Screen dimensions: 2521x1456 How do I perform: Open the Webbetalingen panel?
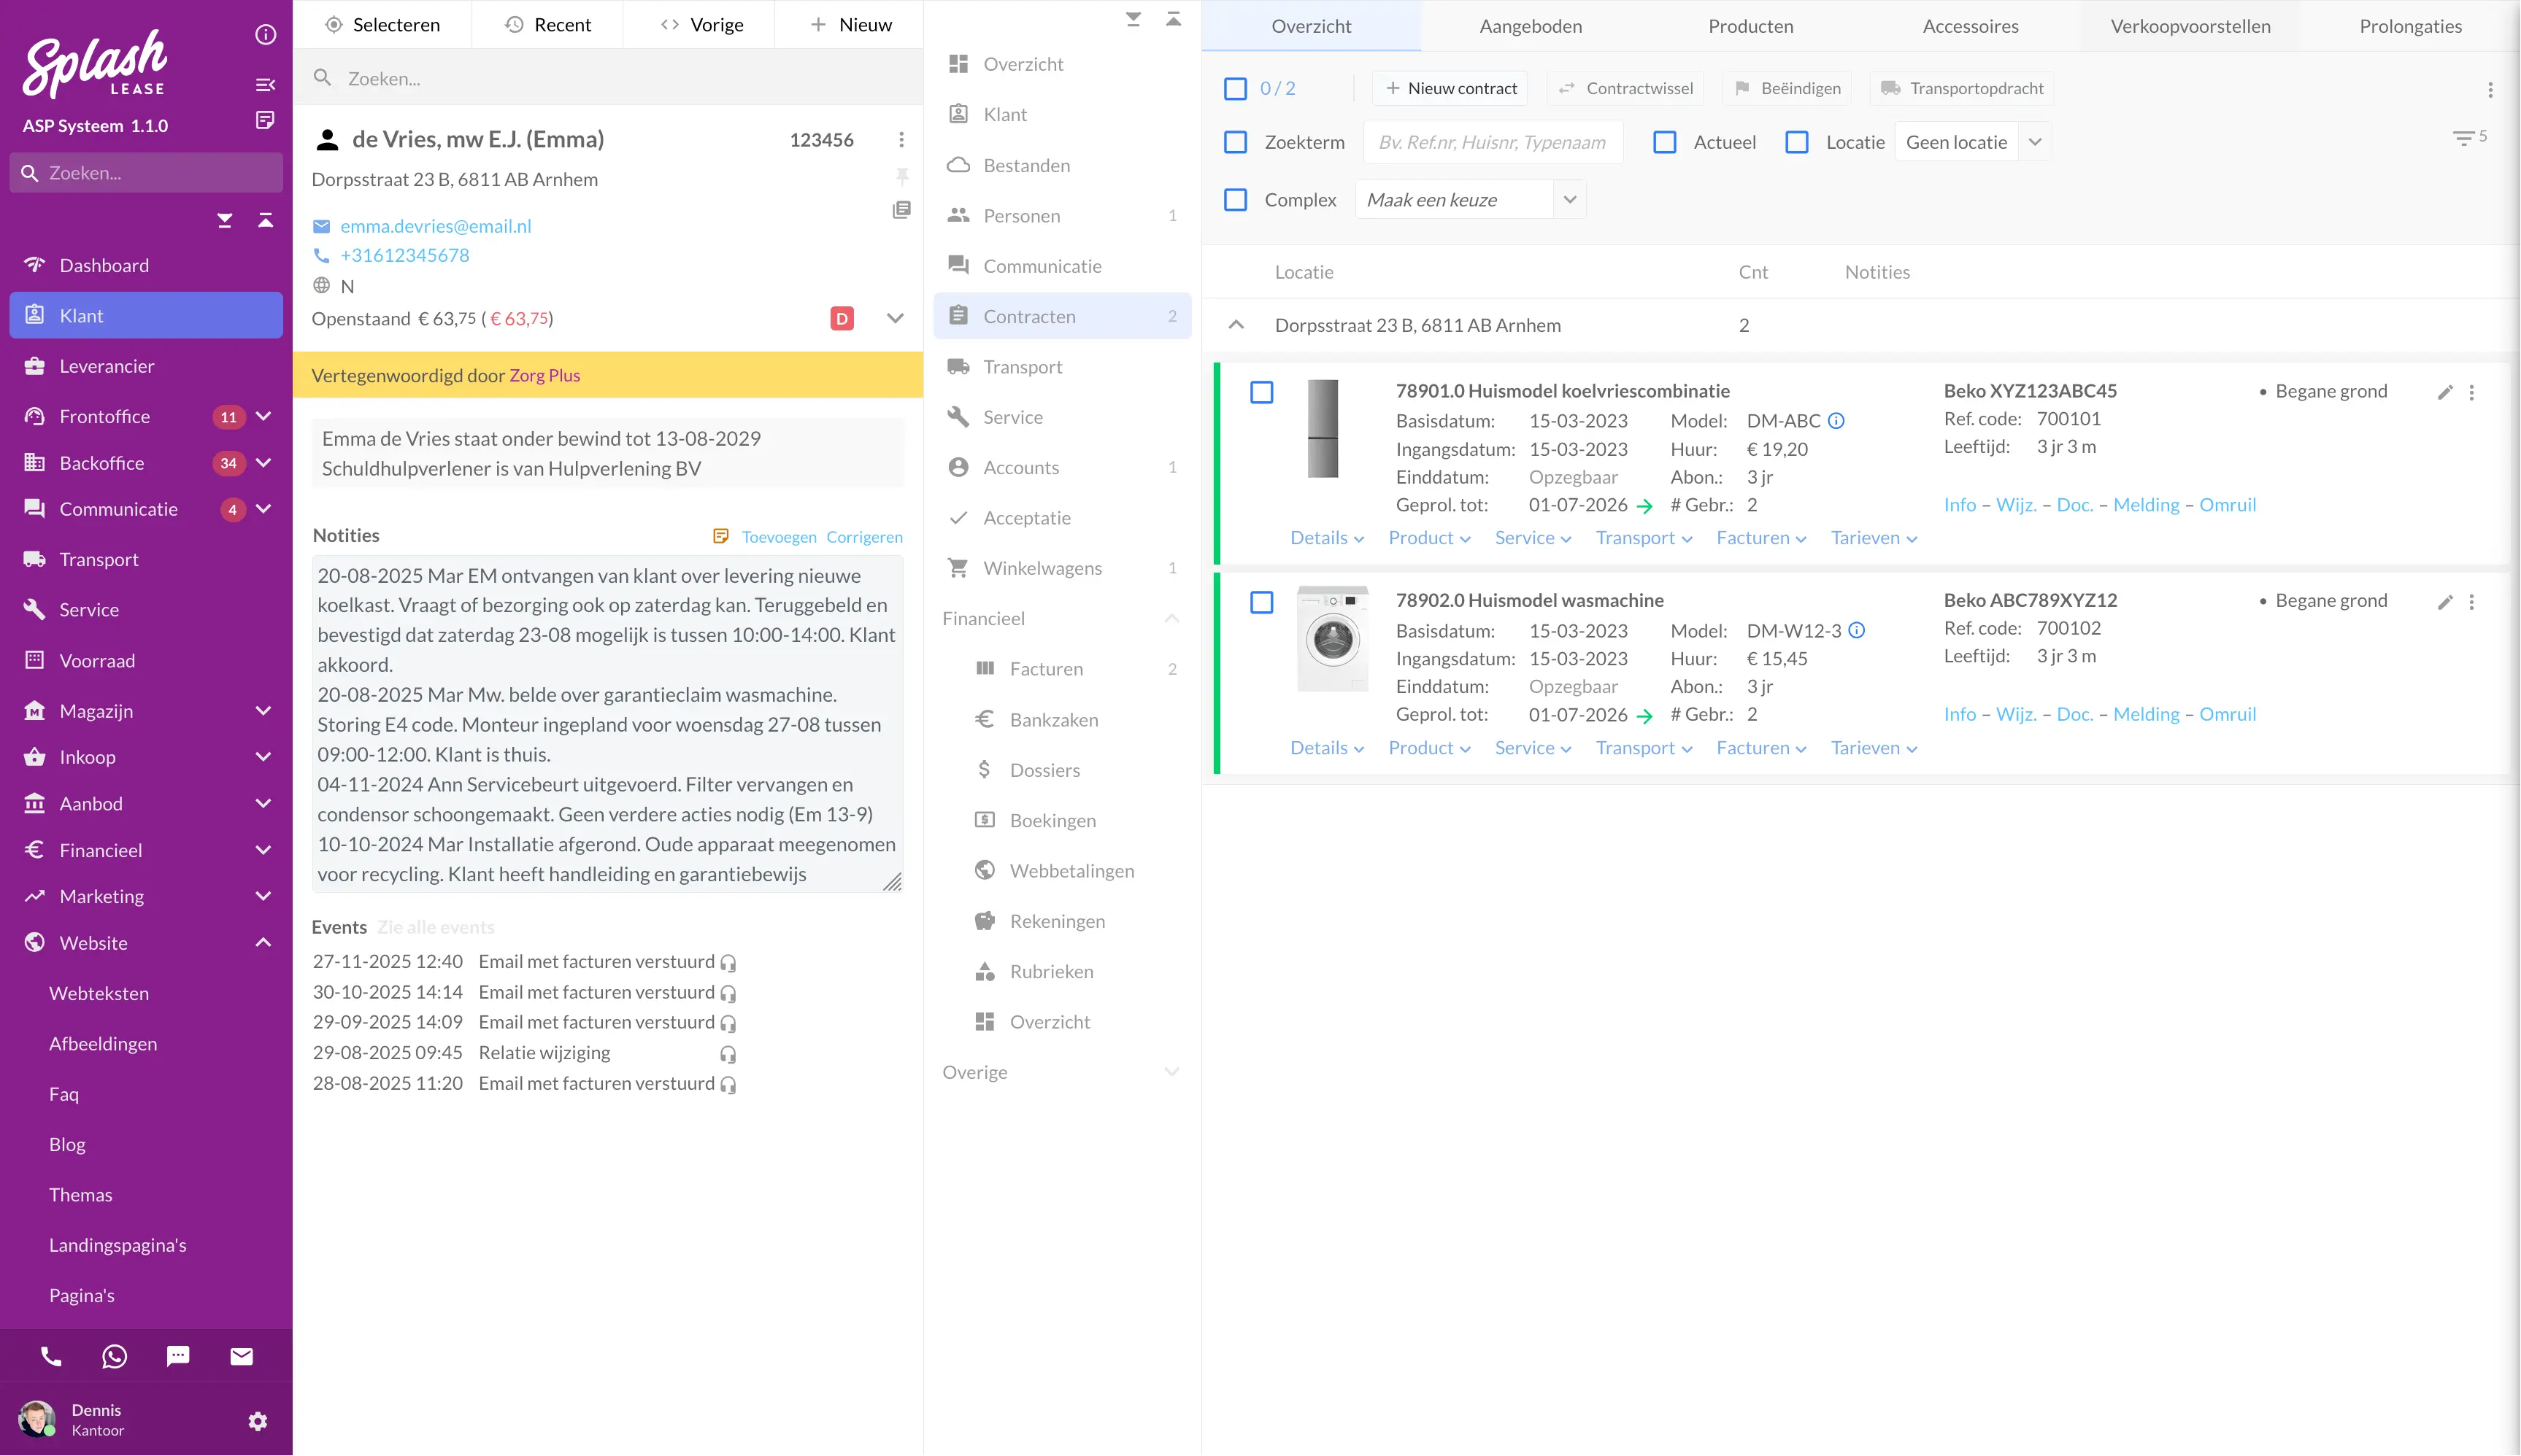click(x=1072, y=870)
